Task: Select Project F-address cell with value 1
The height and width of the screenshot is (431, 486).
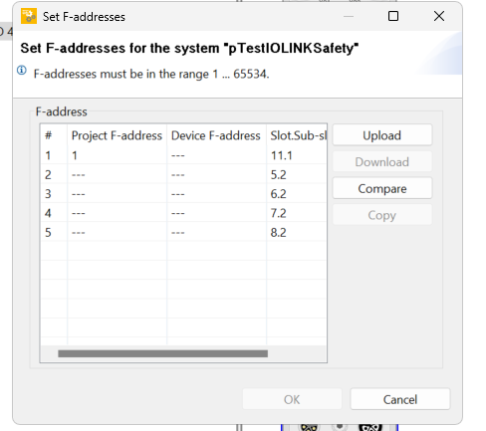Action: pyautogui.click(x=117, y=155)
